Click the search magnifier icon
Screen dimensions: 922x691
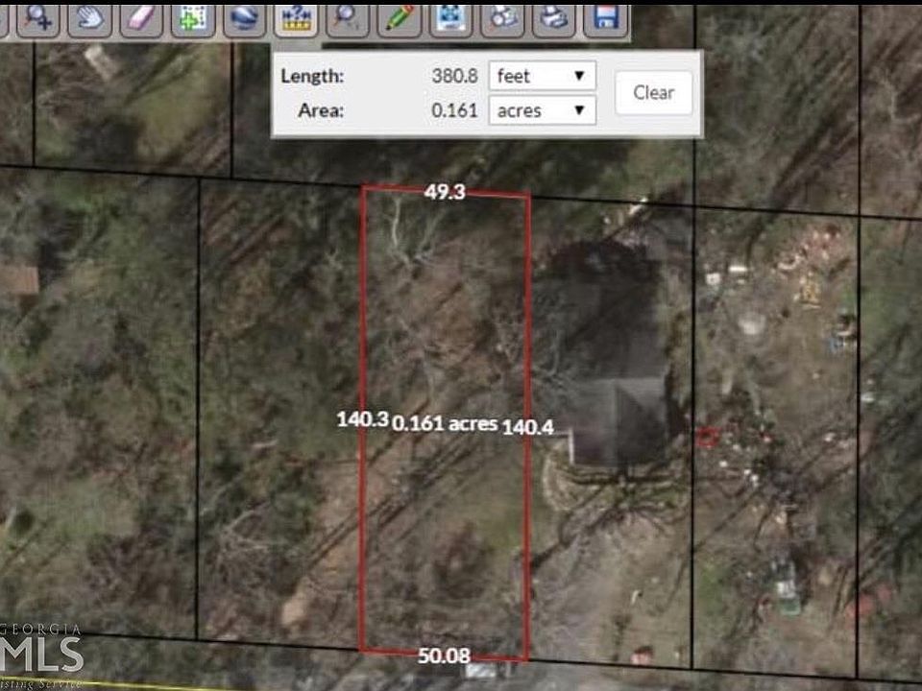pyautogui.click(x=347, y=16)
